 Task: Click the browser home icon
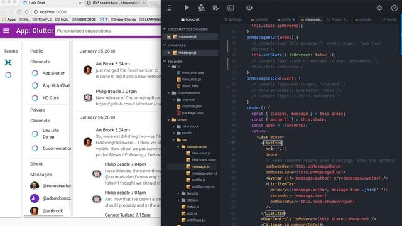(x=26, y=12)
